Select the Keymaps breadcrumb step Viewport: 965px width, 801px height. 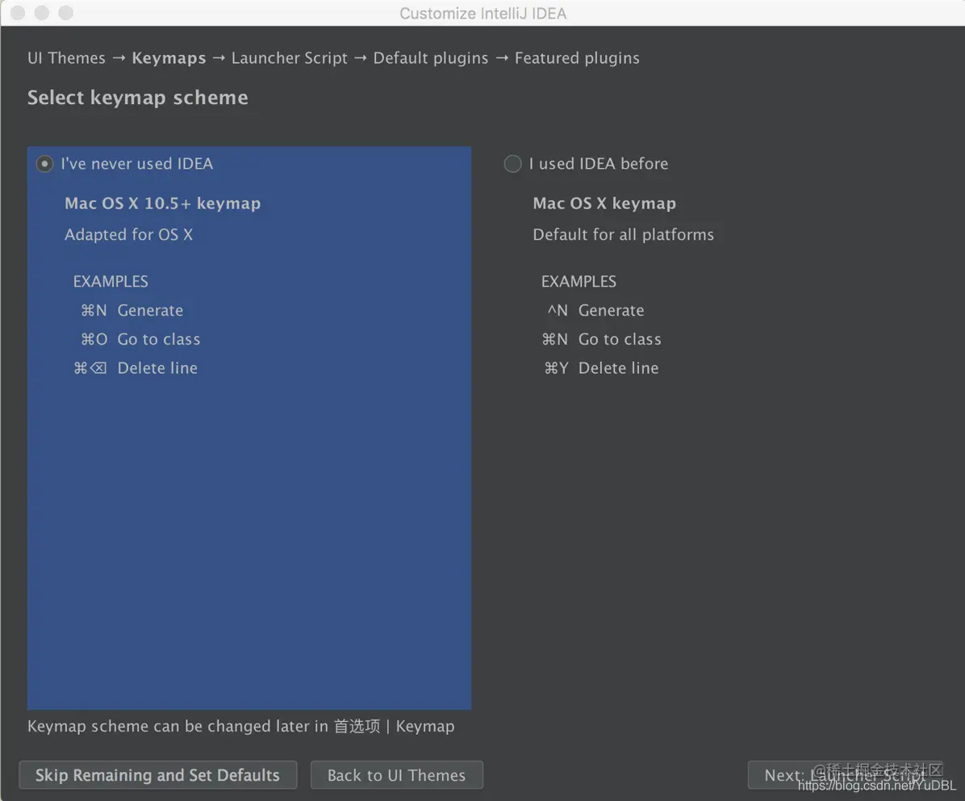point(169,58)
